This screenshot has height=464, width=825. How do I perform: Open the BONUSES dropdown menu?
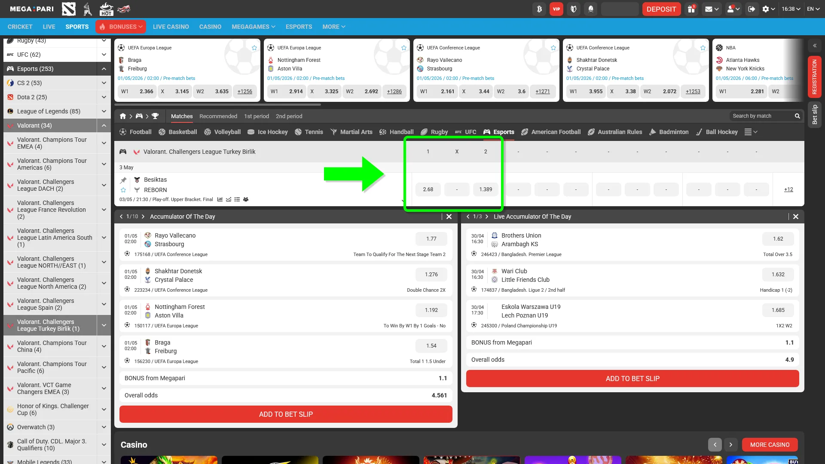[121, 27]
